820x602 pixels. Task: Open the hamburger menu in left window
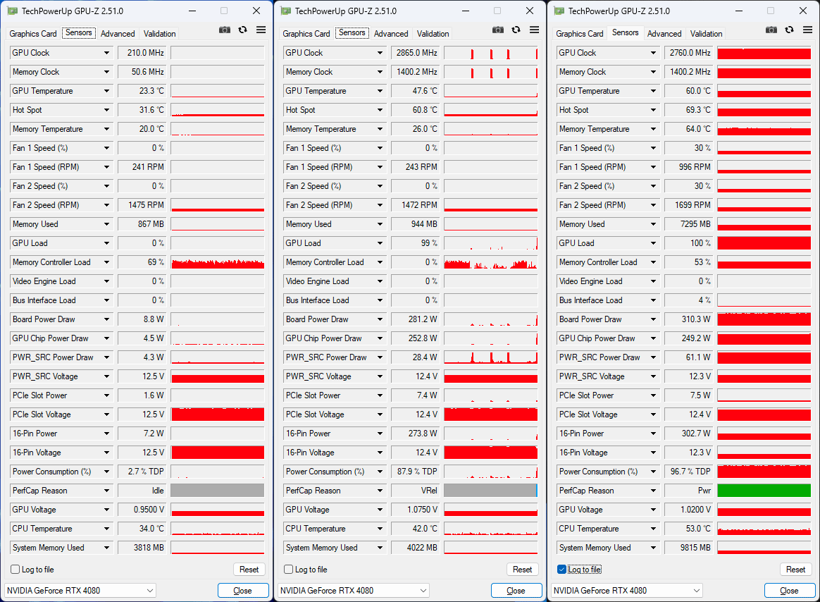[x=261, y=30]
